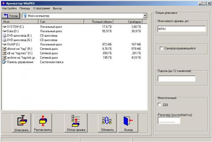The height and width of the screenshot is (142, 212).
Task: Open the О программе menu
Action: 42,8
